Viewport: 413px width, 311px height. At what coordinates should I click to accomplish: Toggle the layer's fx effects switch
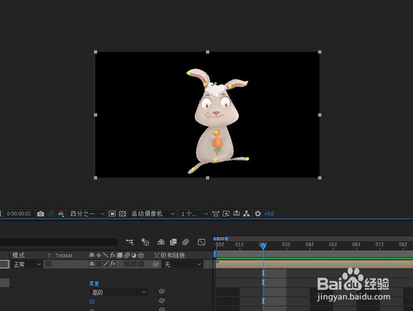[113, 264]
